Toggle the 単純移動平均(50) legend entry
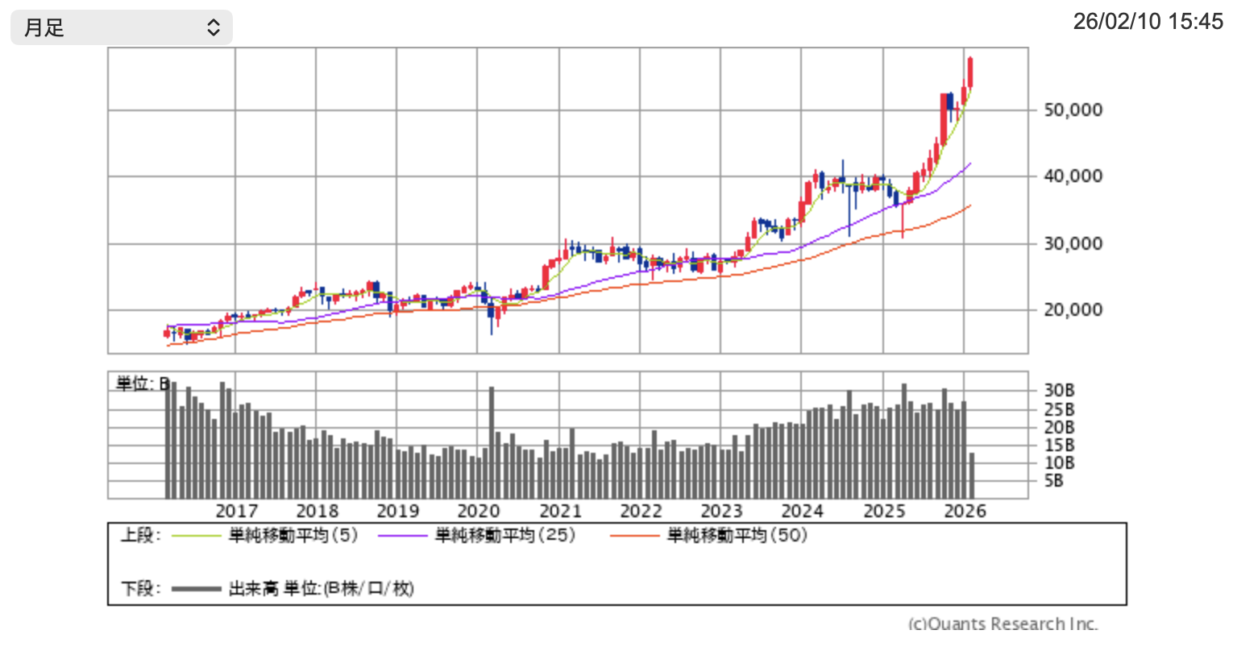1233x651 pixels. pyautogui.click(x=738, y=534)
